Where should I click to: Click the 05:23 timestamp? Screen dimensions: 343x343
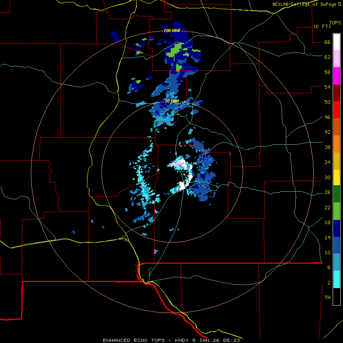(231, 340)
